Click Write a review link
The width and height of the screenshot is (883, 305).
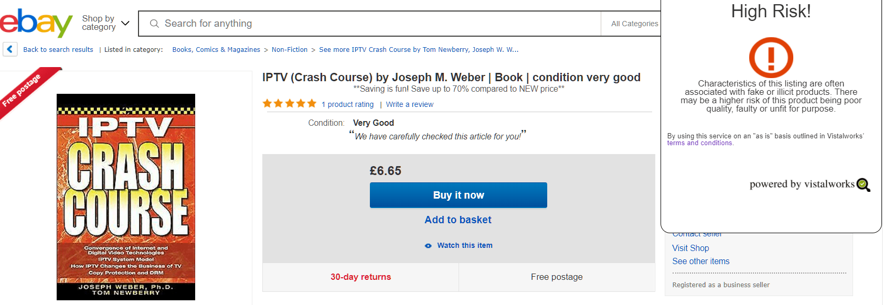[x=410, y=104]
